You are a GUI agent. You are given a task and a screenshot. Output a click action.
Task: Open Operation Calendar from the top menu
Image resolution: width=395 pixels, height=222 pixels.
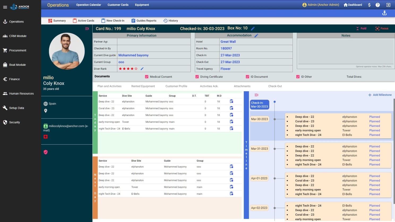[88, 5]
